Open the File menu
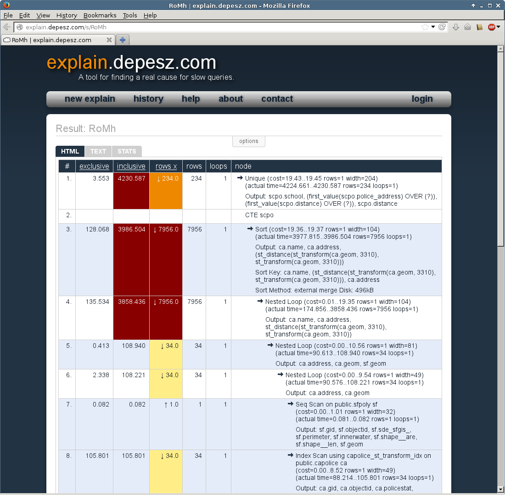The width and height of the screenshot is (505, 495). click(8, 15)
